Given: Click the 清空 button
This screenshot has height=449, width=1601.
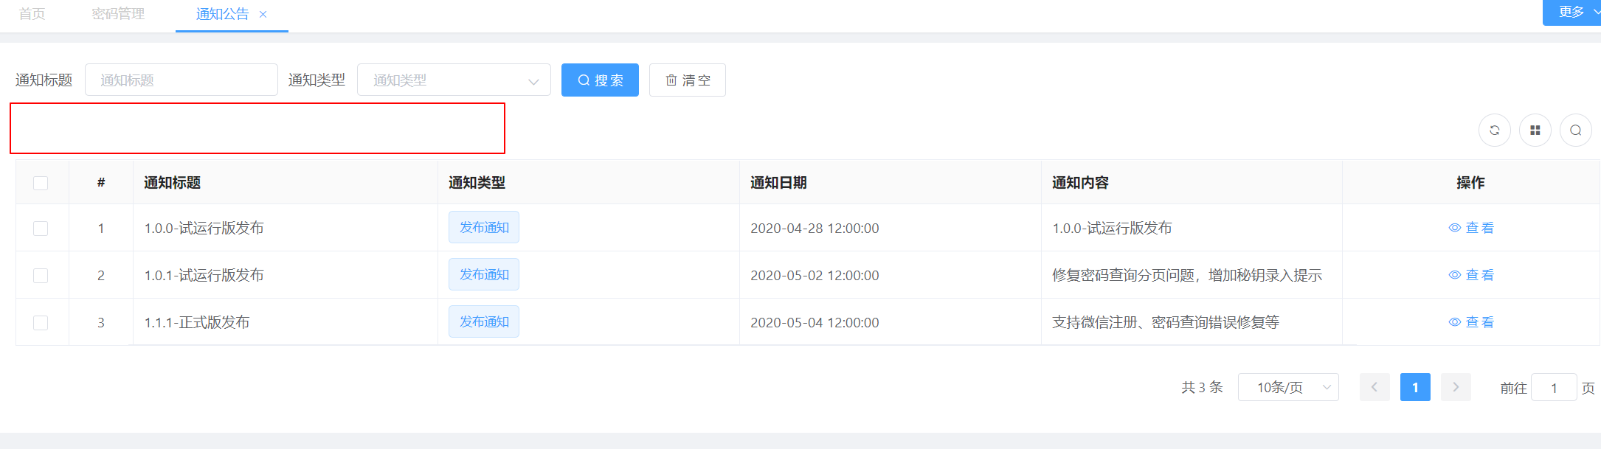Looking at the screenshot, I should pyautogui.click(x=687, y=80).
